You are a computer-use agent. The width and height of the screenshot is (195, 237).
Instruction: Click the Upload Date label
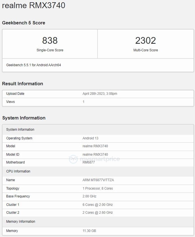coord(15,94)
